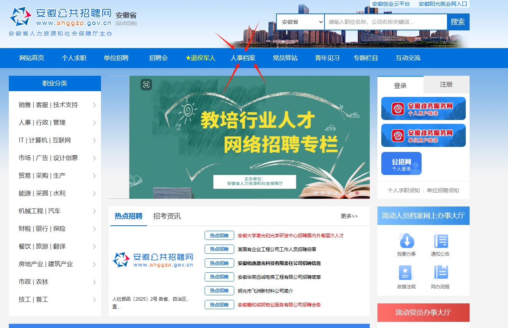
Task: Open 安徽嘉和诚邦物业服务有限公司招聘会务 headline
Action: tap(279, 305)
